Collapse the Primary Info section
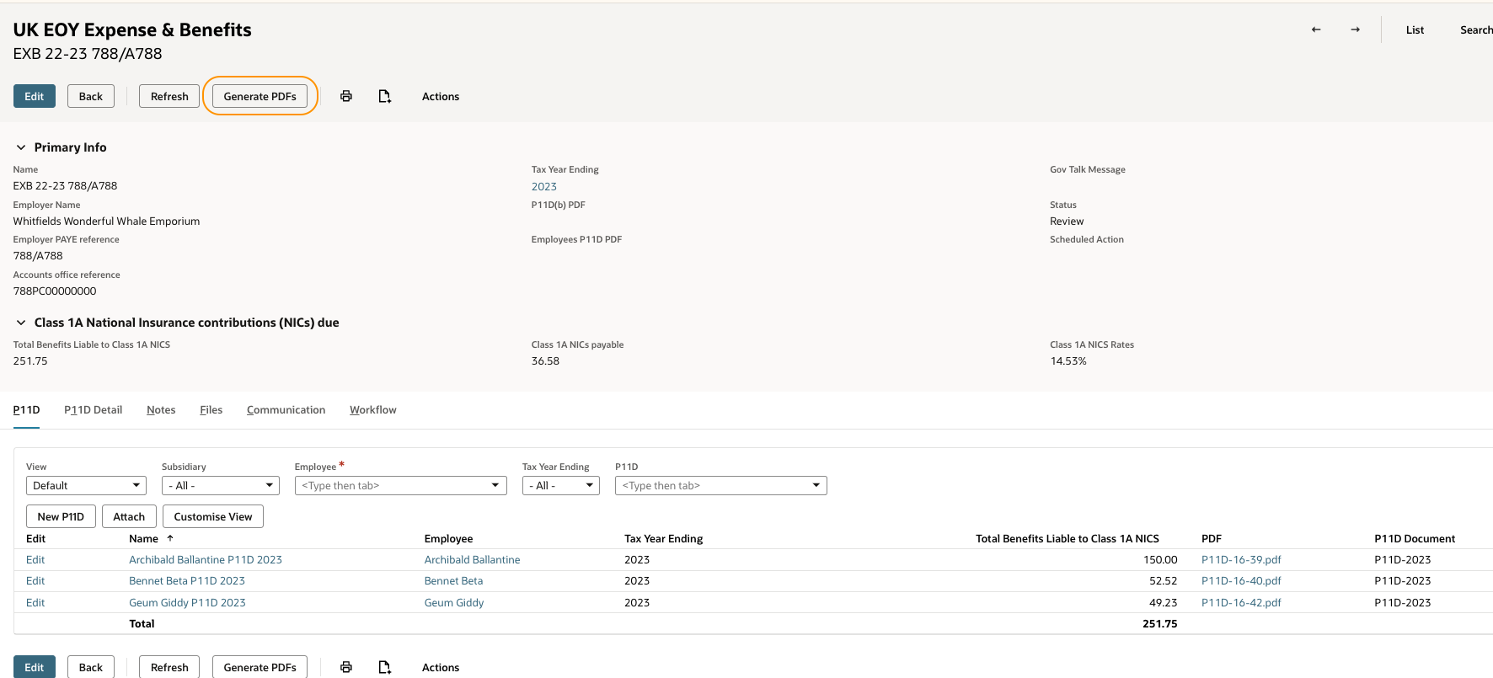 (x=21, y=147)
